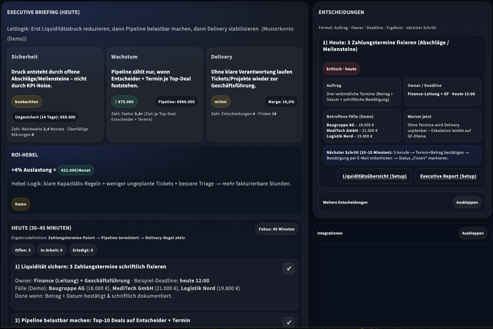Screen dimensions: 493x329
Task: Click the "Ungesichert (14 Tage): €58.800" badge
Action: 45,117
